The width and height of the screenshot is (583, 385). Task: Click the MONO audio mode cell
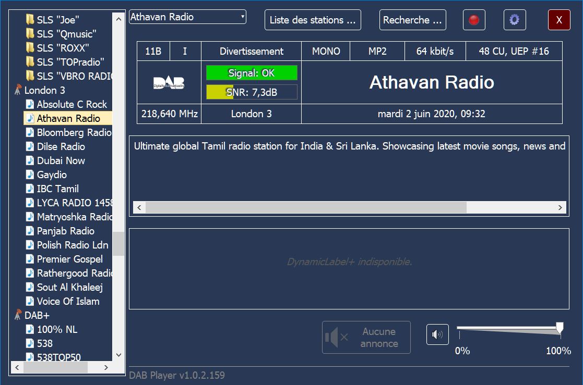326,51
